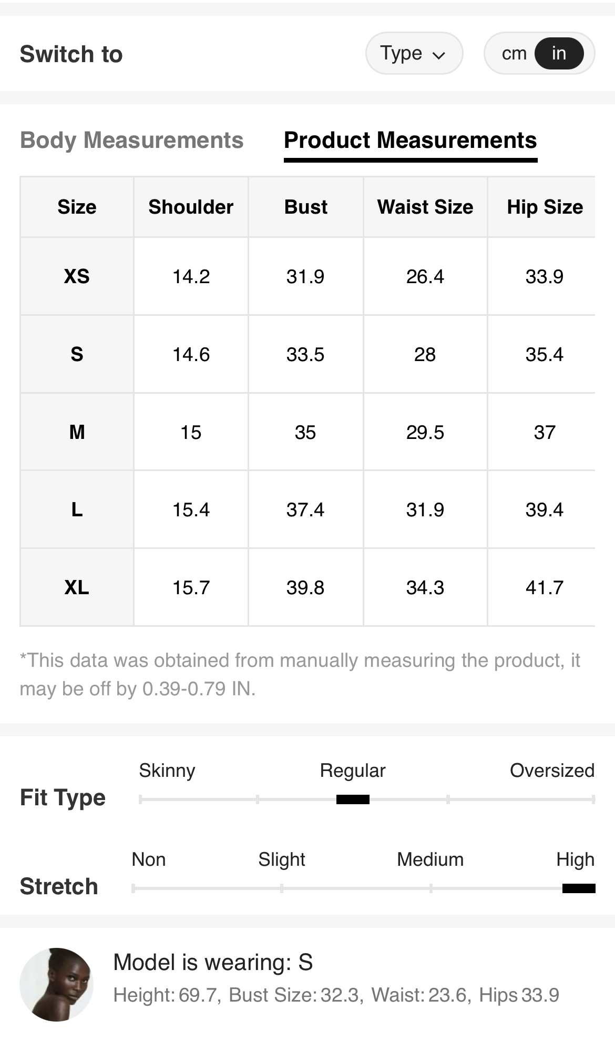
Task: Select the XS size row
Action: (307, 276)
